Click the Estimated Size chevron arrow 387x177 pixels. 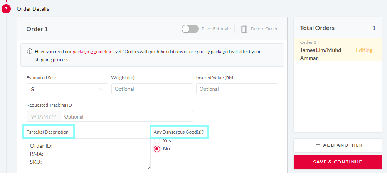point(101,89)
